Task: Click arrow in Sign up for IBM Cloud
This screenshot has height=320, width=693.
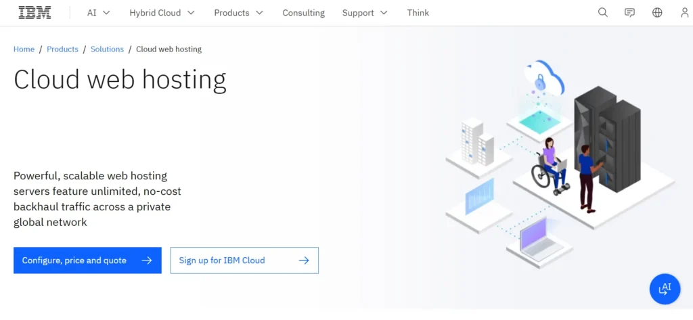Action: [304, 260]
